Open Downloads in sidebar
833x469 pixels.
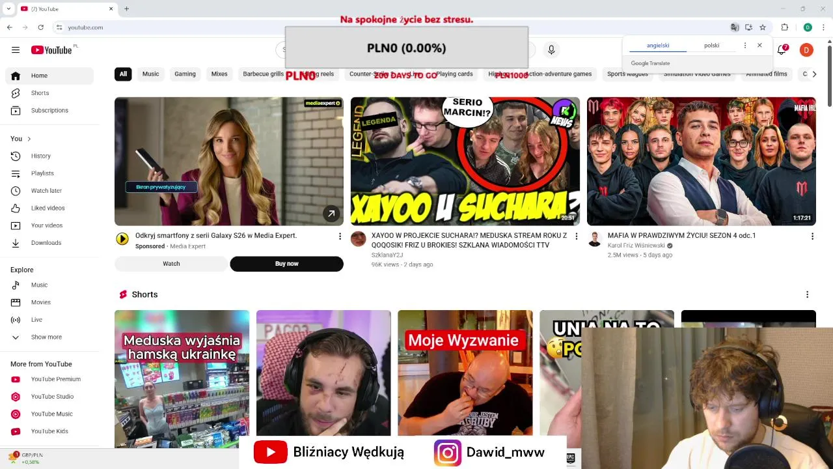(x=49, y=243)
